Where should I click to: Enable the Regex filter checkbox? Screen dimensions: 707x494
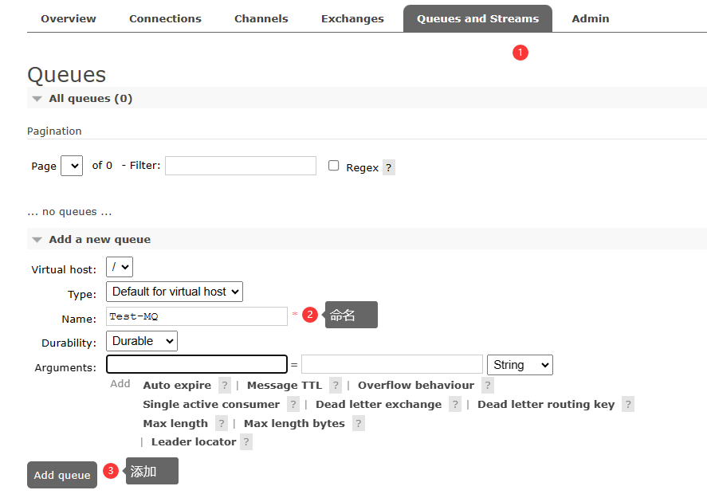pos(334,166)
